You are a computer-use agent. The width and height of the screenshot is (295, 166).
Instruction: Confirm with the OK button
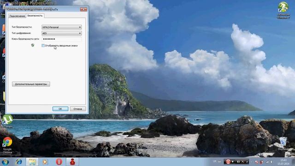click(60, 109)
